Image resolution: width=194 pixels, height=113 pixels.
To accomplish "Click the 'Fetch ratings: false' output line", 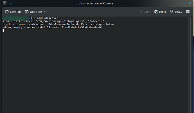I will [58, 24].
